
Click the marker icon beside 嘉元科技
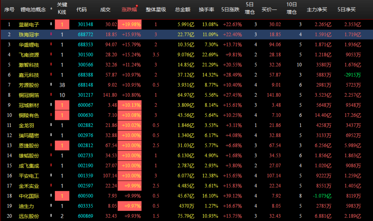click(x=51, y=75)
